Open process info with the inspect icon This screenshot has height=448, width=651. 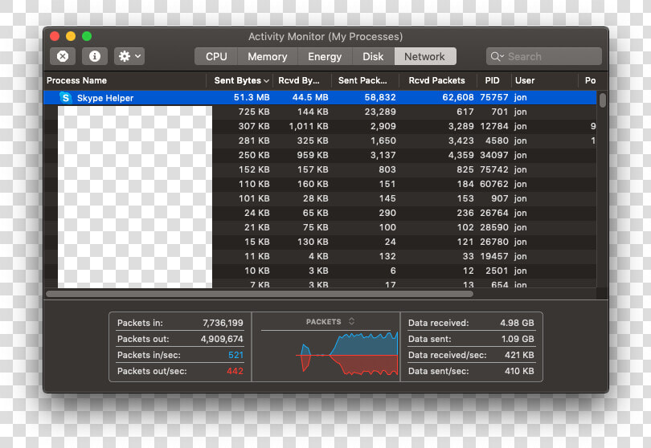click(95, 56)
